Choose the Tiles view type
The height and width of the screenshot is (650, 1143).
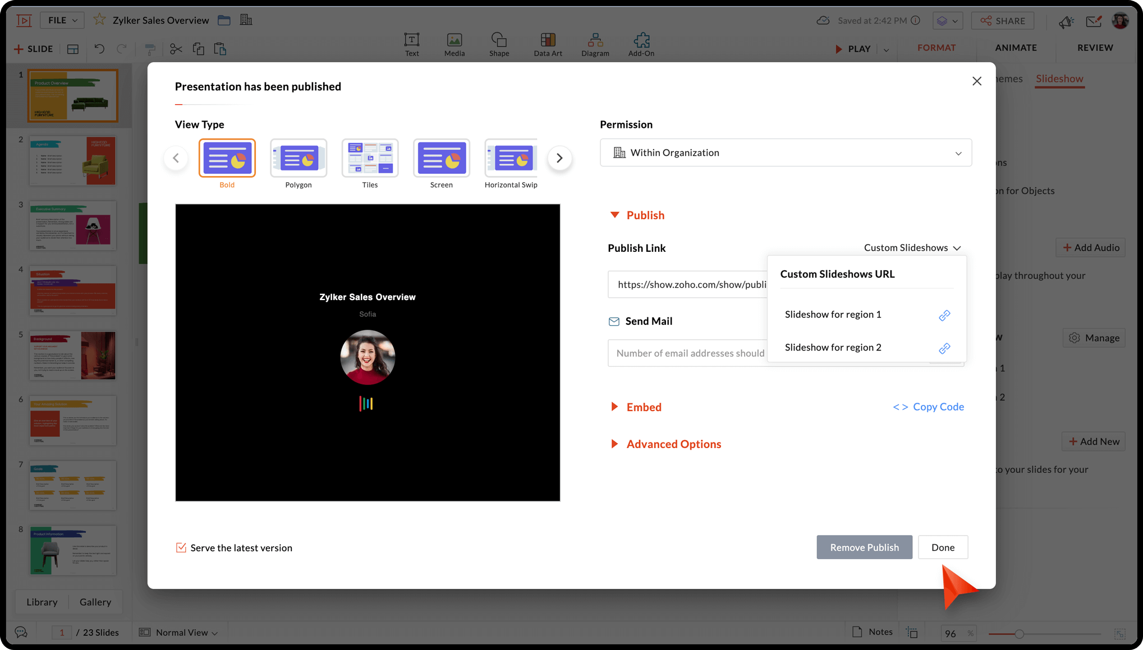pyautogui.click(x=370, y=159)
